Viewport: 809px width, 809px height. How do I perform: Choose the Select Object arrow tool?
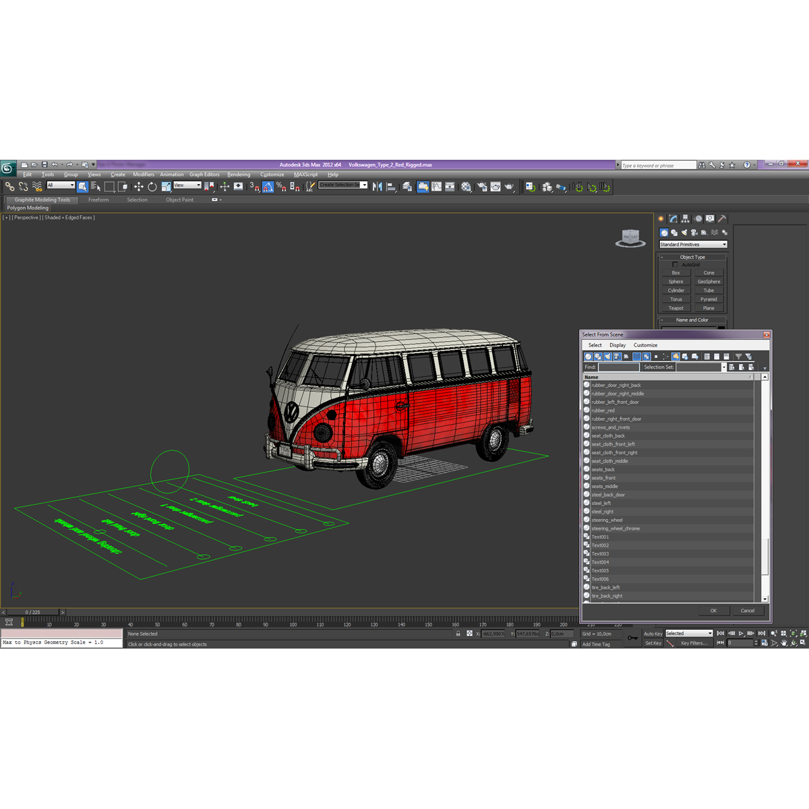click(82, 187)
